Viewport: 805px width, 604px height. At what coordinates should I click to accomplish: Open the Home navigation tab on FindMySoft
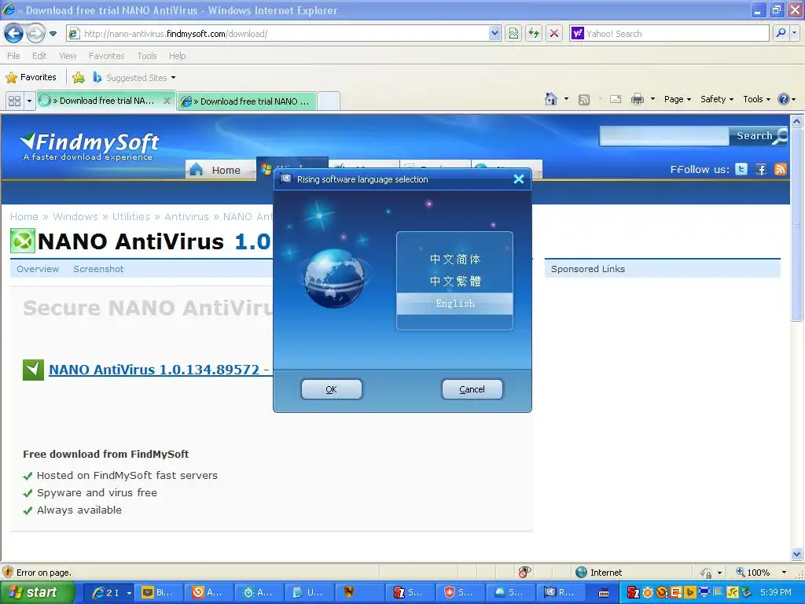point(220,170)
